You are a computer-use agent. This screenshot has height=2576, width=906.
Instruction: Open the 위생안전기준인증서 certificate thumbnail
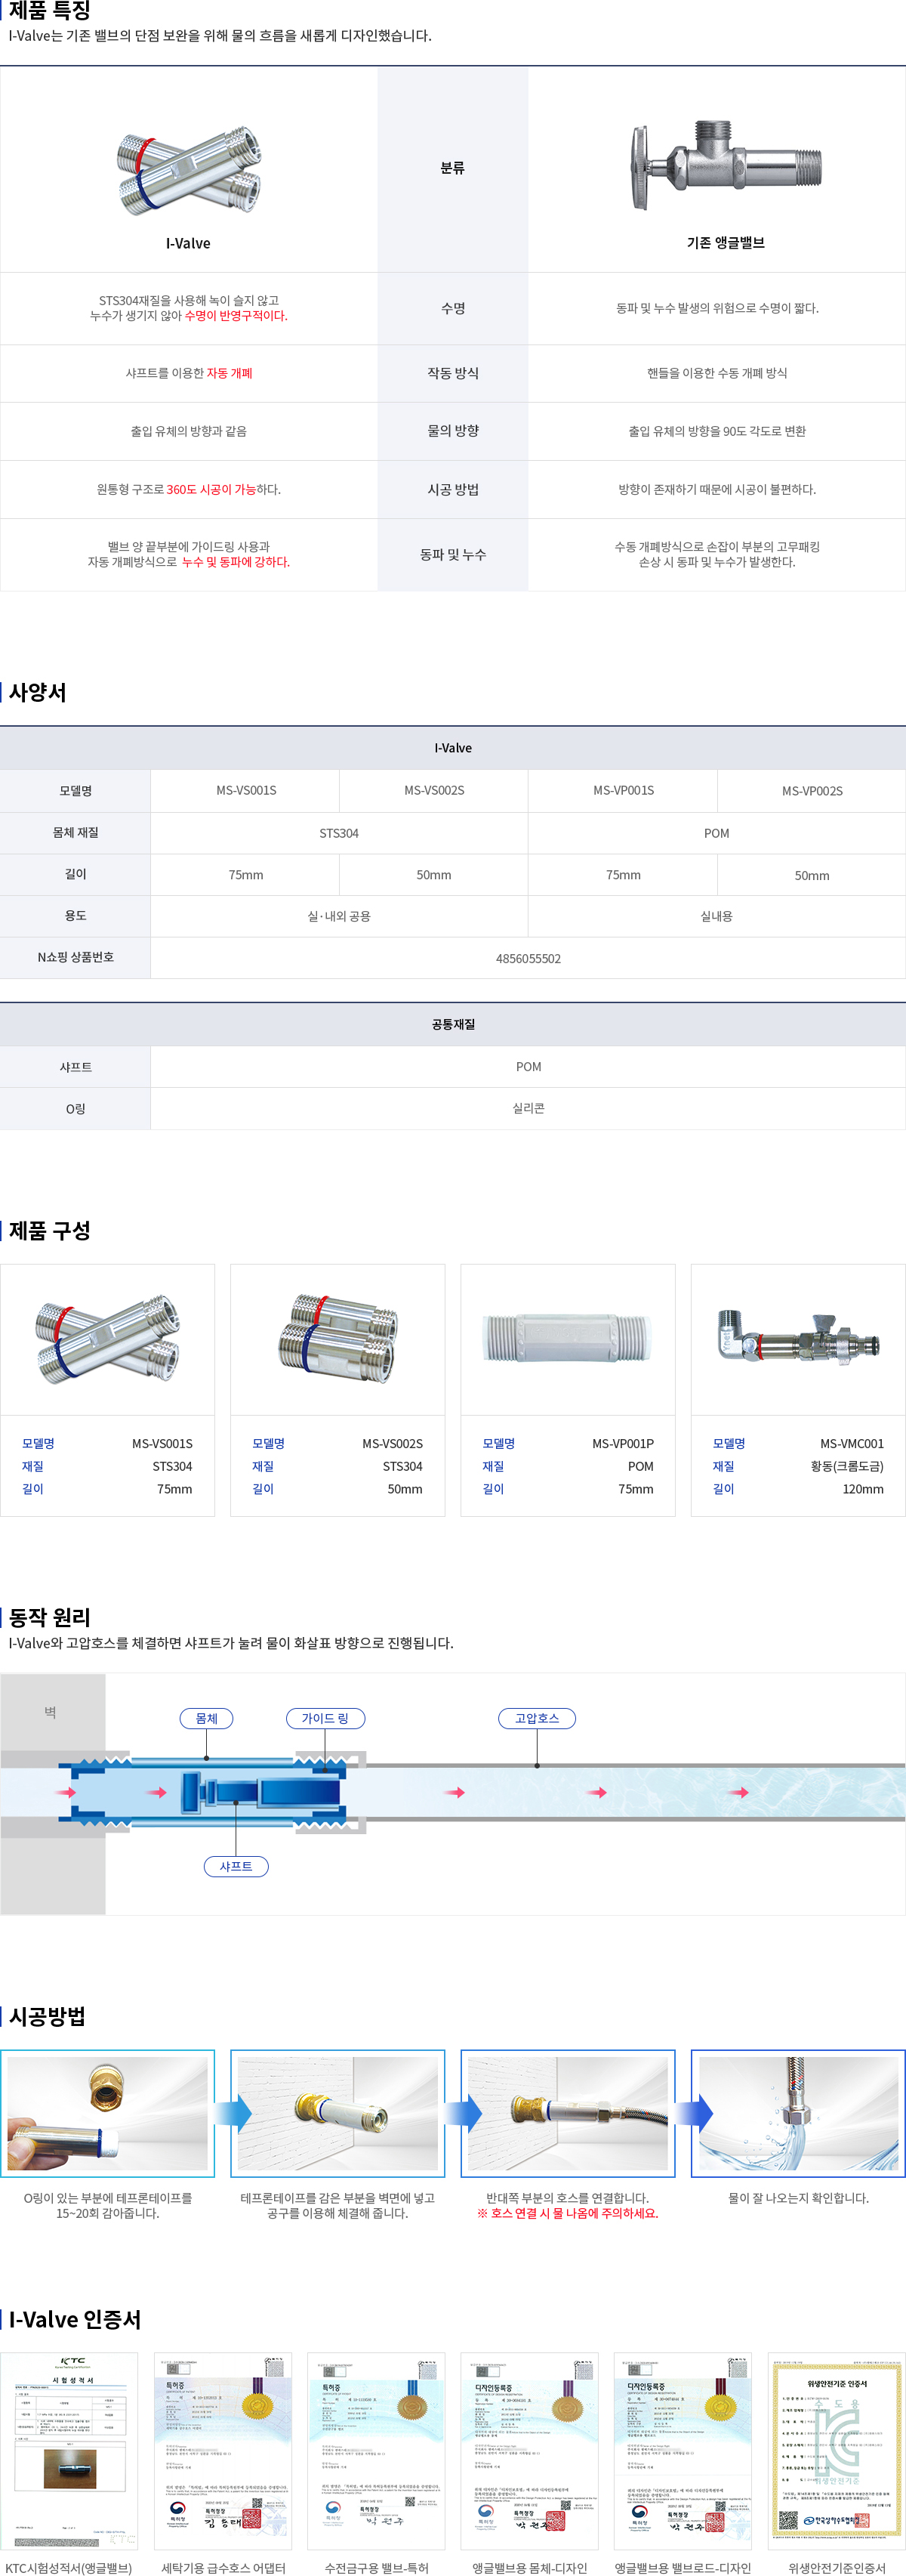[837, 2451]
